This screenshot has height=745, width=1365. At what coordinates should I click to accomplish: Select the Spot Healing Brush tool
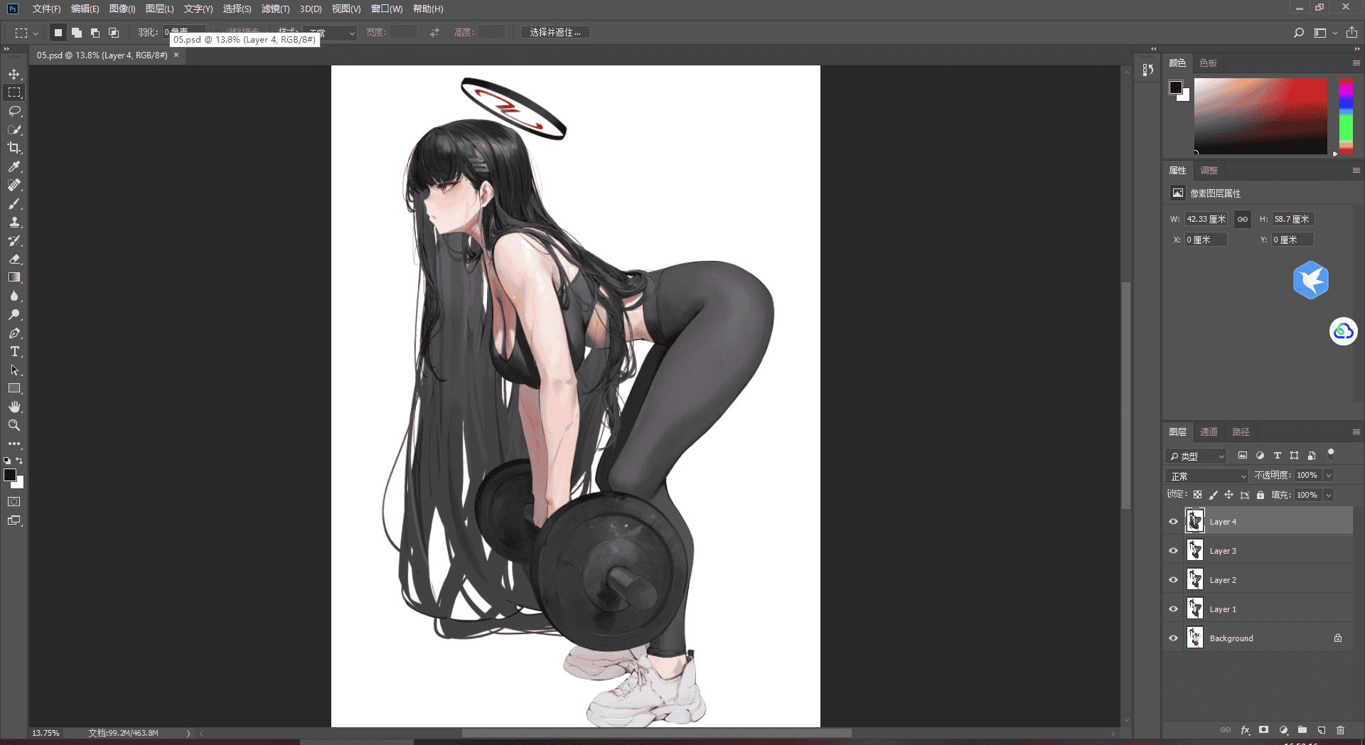[x=14, y=185]
